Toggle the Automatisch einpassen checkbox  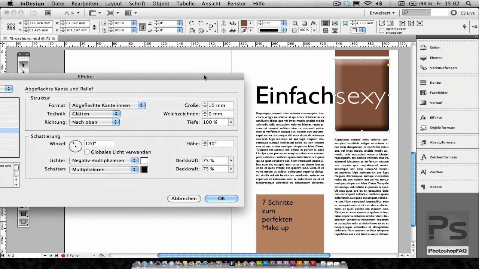[x=381, y=31]
